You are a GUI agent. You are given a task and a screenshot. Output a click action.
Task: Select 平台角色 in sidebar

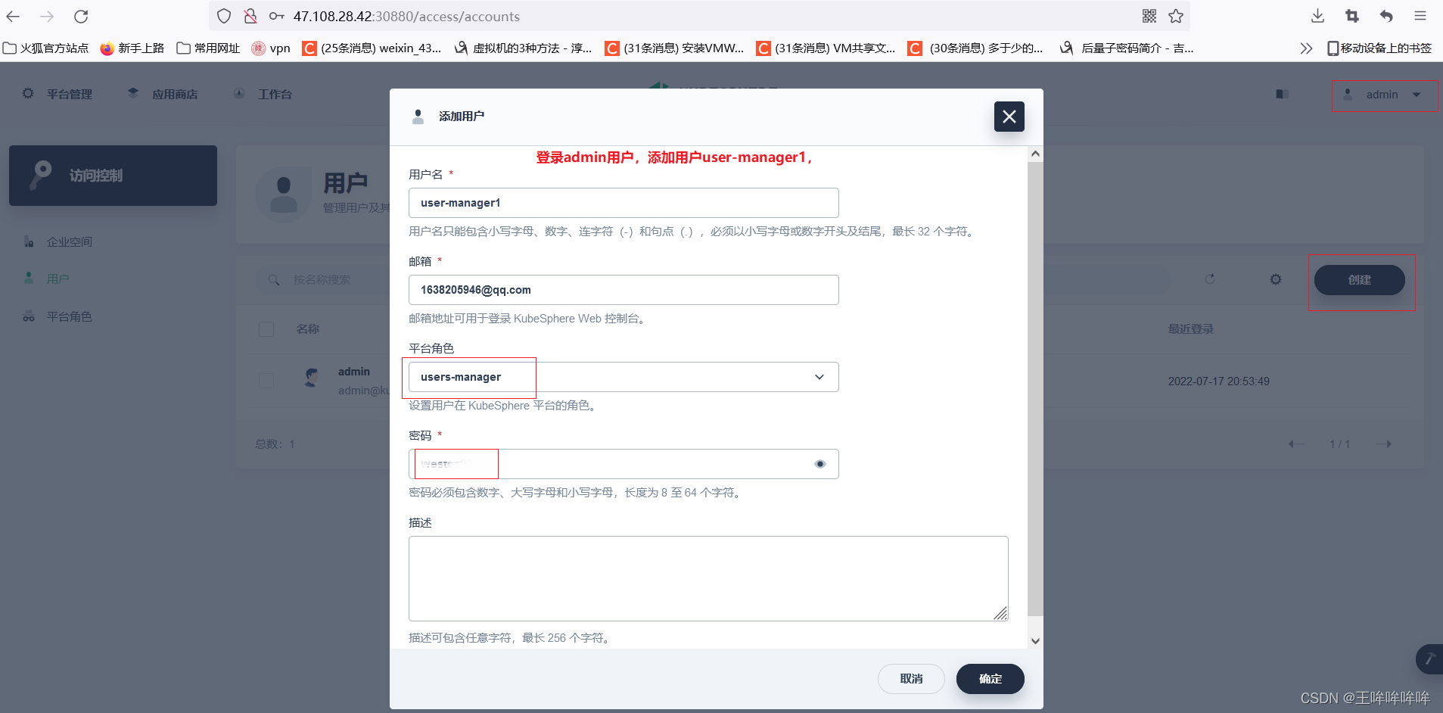tap(58, 316)
